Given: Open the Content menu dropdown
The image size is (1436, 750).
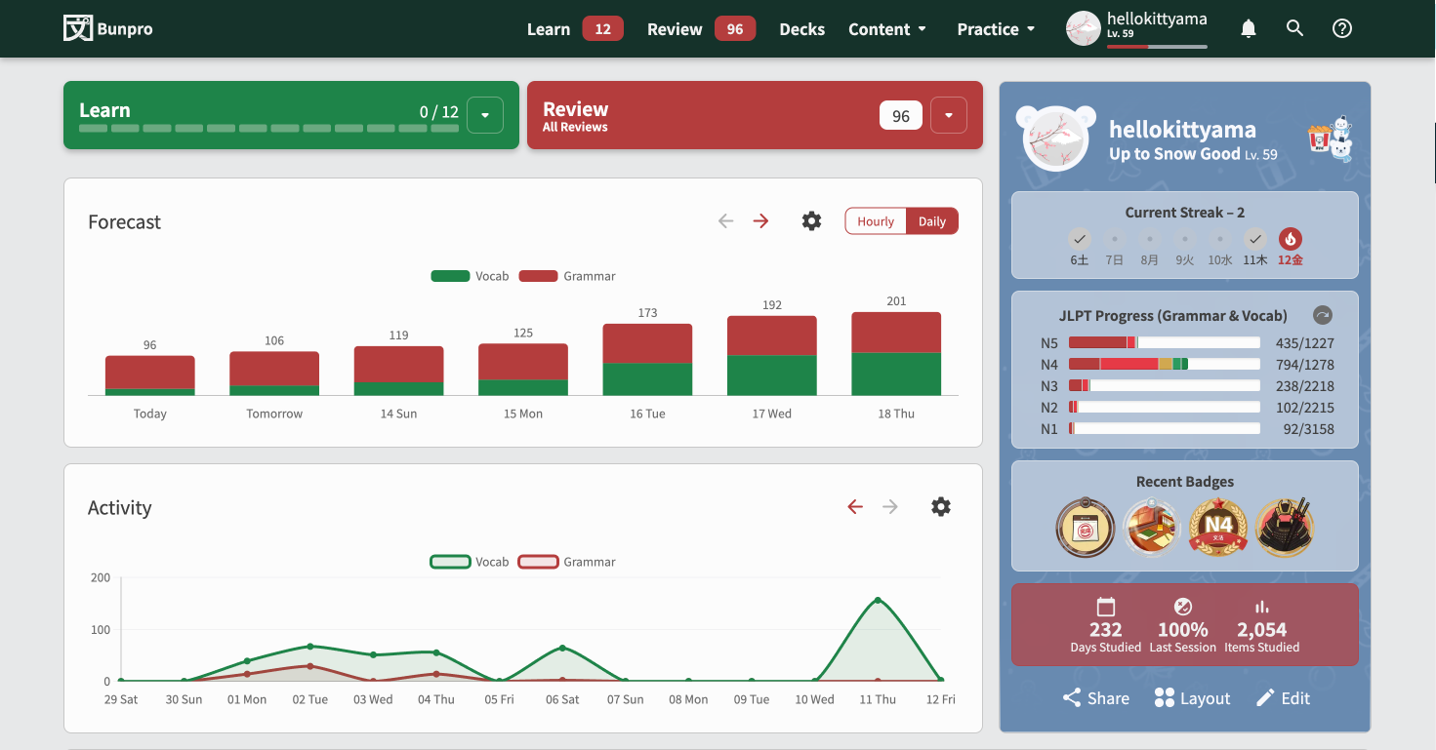Looking at the screenshot, I should tap(886, 29).
